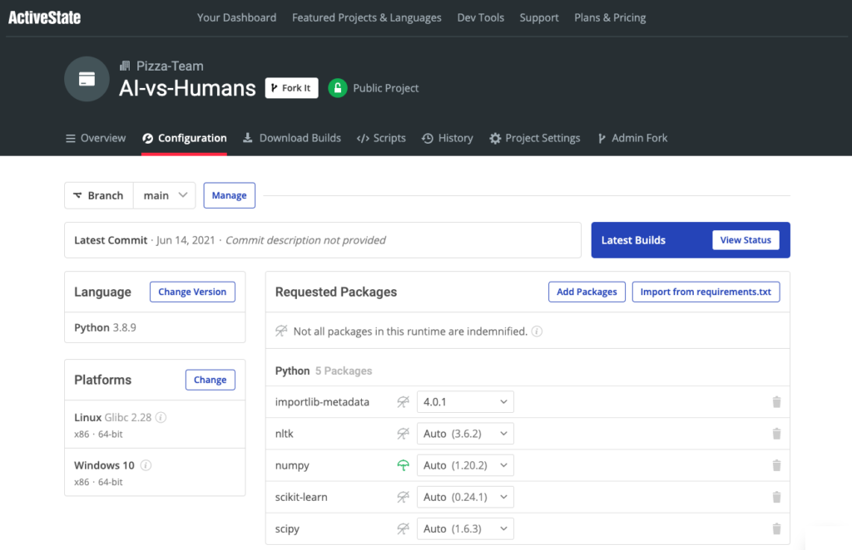This screenshot has height=550, width=852.
Task: Click umbrella icon in indemnified notice row
Action: [x=281, y=331]
